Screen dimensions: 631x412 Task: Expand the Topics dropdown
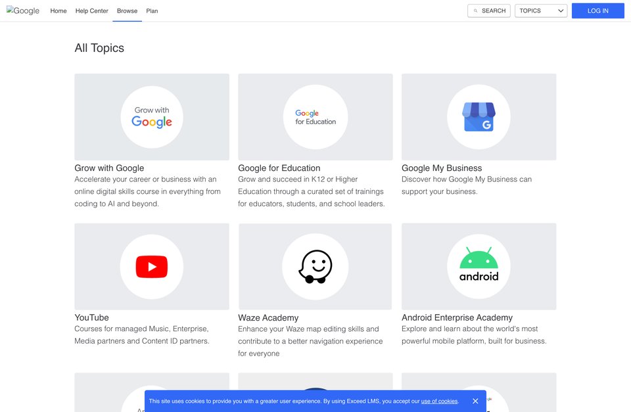[x=541, y=11]
